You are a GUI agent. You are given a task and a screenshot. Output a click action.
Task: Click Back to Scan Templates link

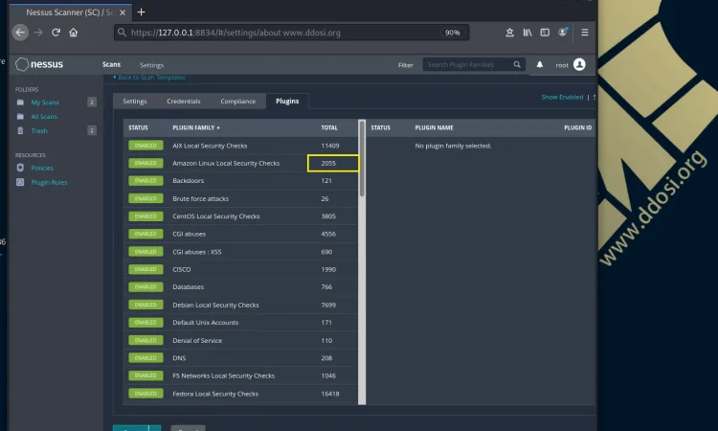point(149,77)
